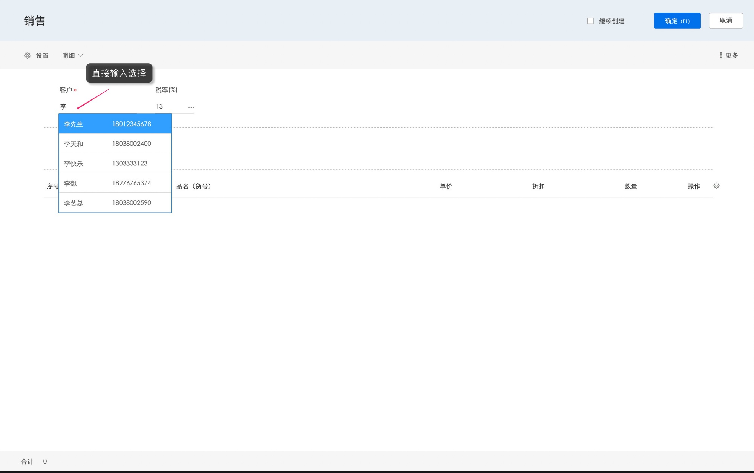Click the 品名（货号） column header
Screen dimensions: 754x473
194,186
